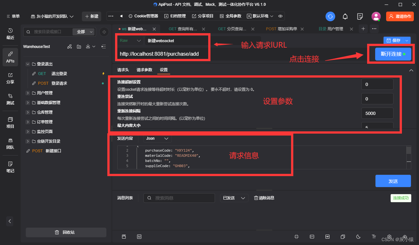The height and width of the screenshot is (245, 419).
Task: Open the APIs sidebar section
Action: pos(10,57)
